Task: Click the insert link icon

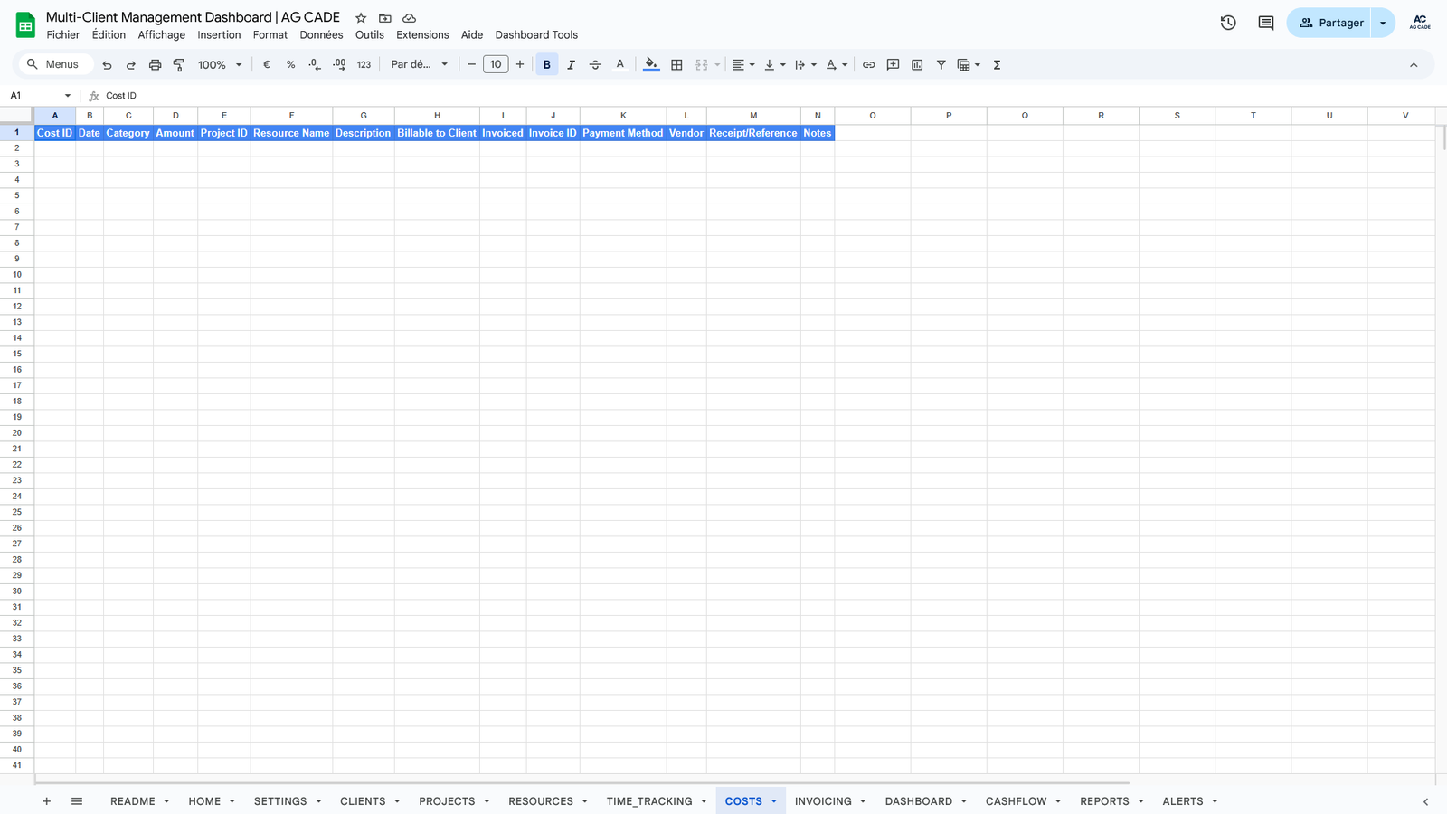Action: pos(868,65)
